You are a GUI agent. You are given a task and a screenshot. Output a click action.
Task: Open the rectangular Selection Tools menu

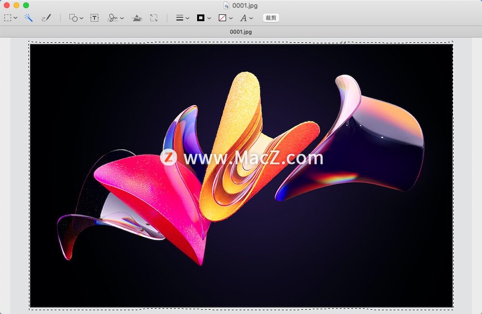click(11, 18)
